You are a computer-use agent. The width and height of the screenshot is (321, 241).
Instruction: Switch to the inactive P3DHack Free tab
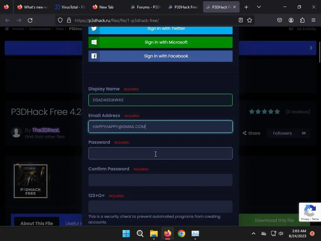pos(183,7)
